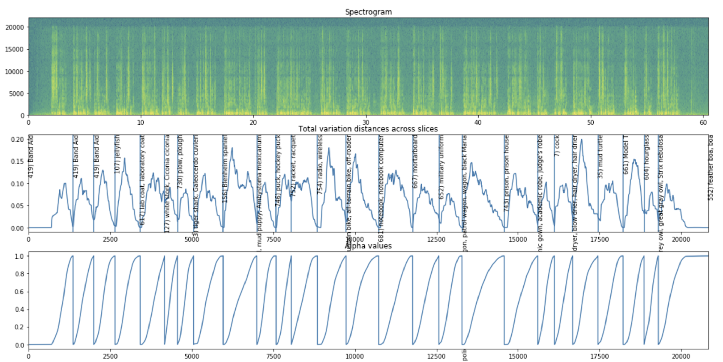
Task: Click the Total variation distances across slices title
Action: (x=368, y=129)
